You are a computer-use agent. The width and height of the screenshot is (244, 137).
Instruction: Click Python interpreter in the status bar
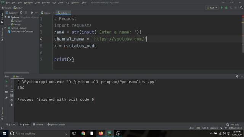pos(236,128)
